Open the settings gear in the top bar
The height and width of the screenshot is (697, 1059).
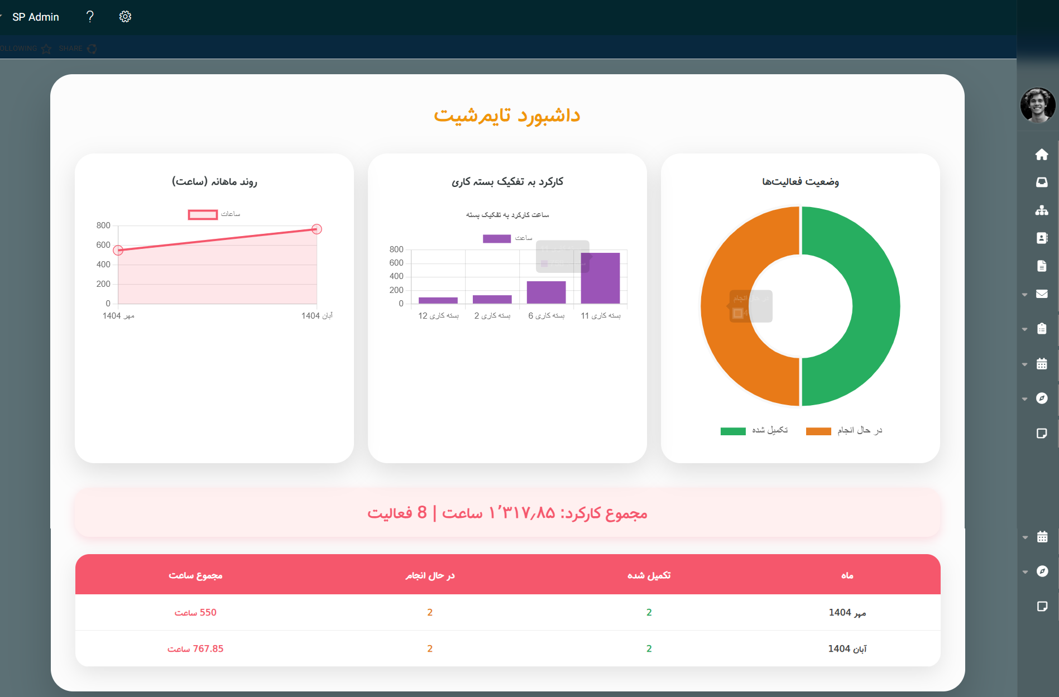(x=124, y=16)
